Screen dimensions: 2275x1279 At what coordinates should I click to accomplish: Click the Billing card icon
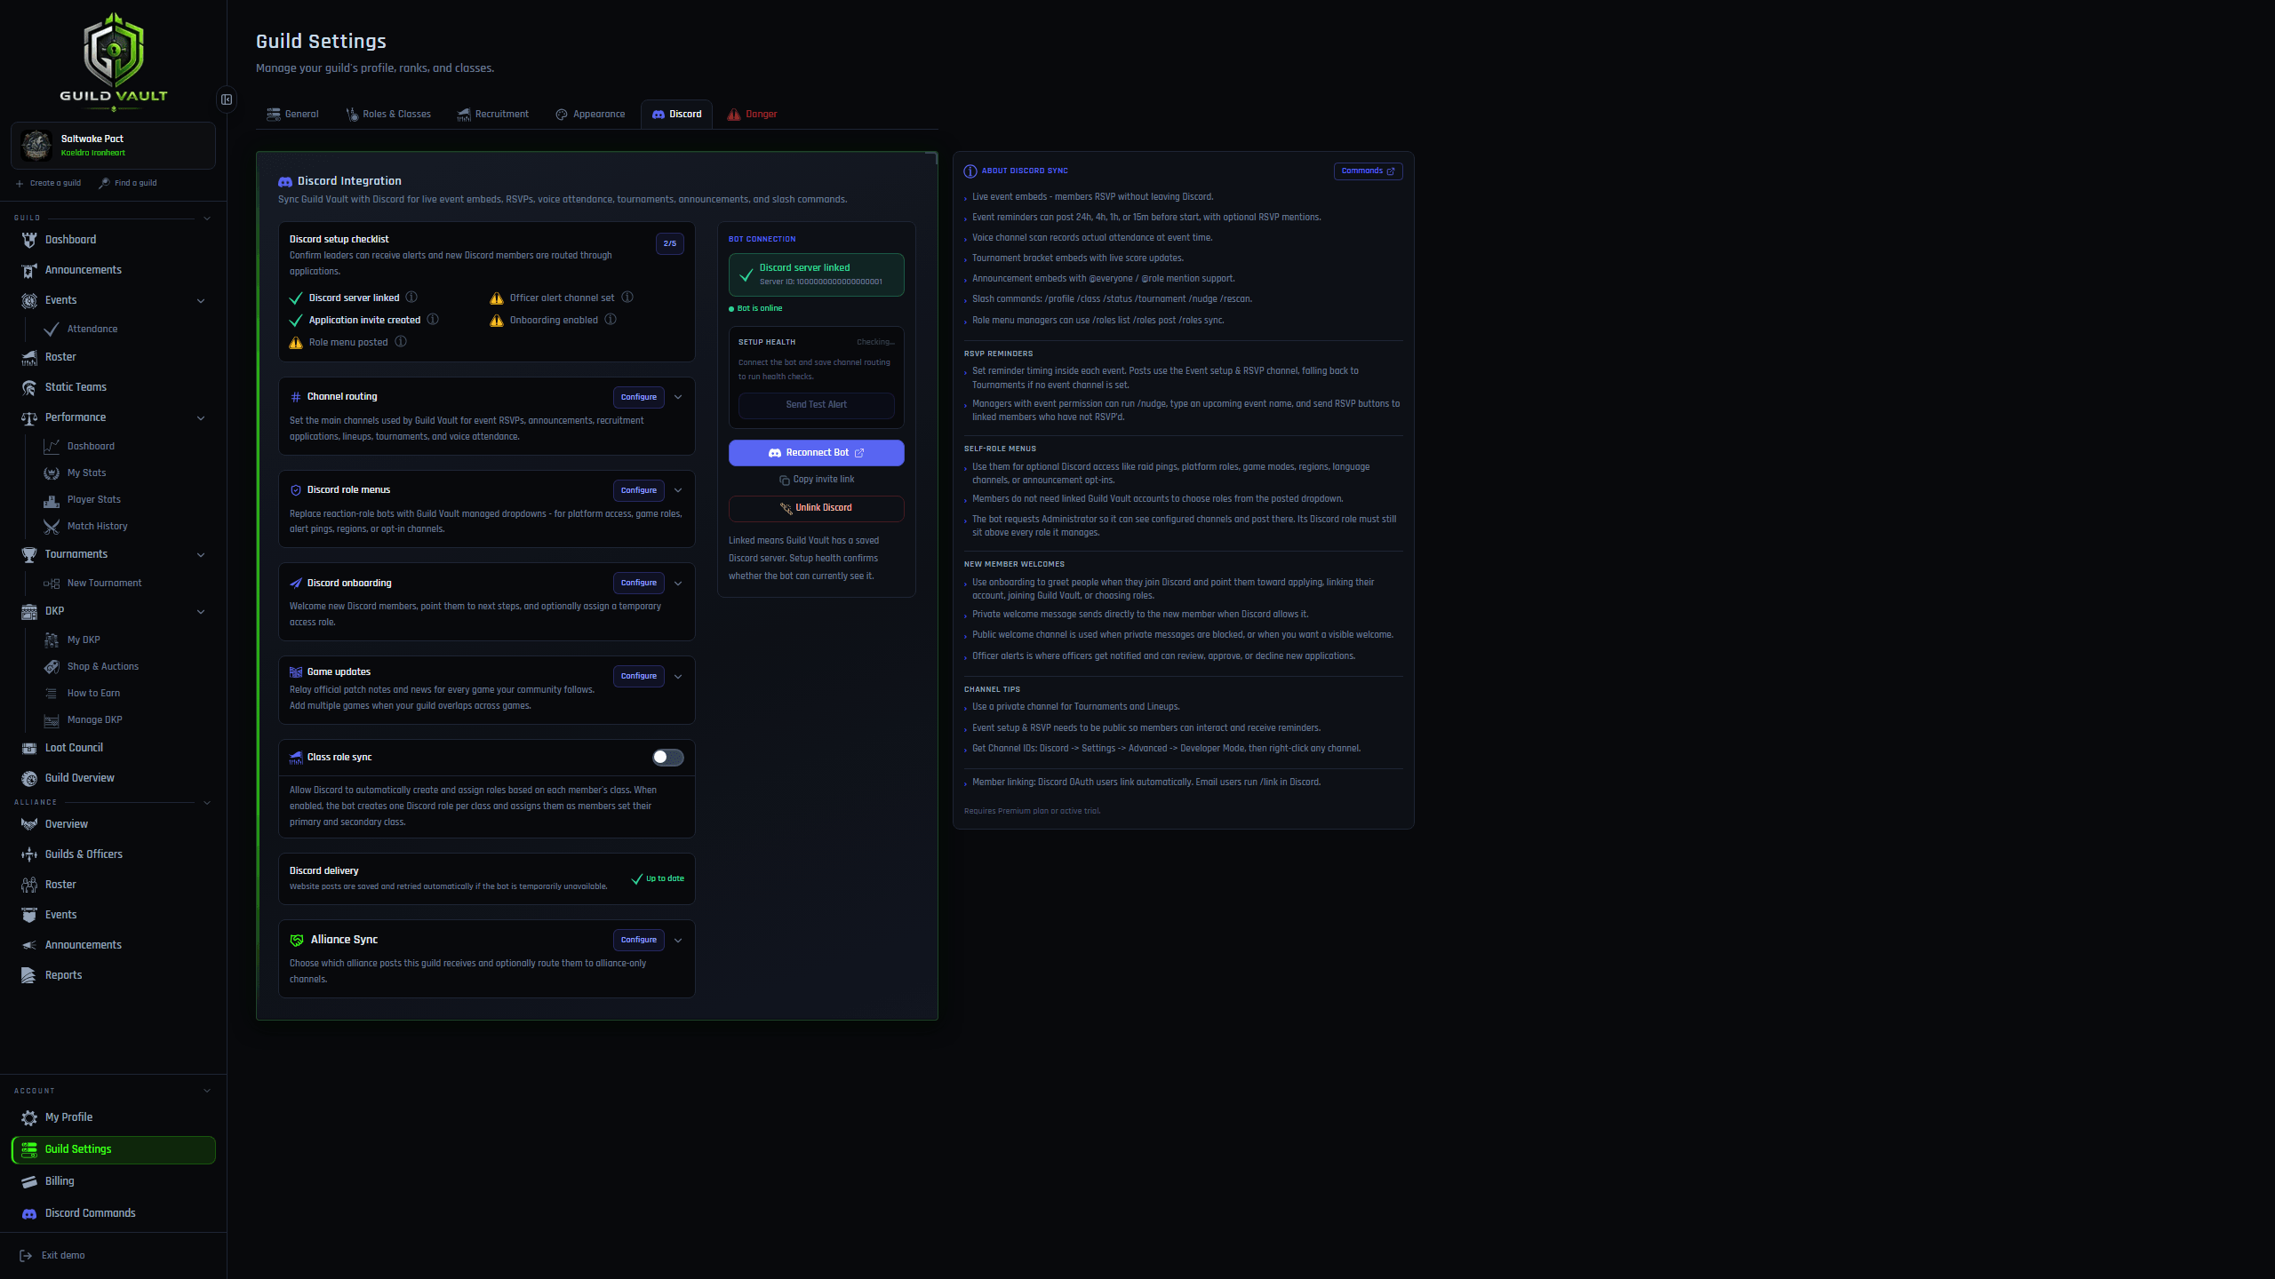(x=29, y=1181)
